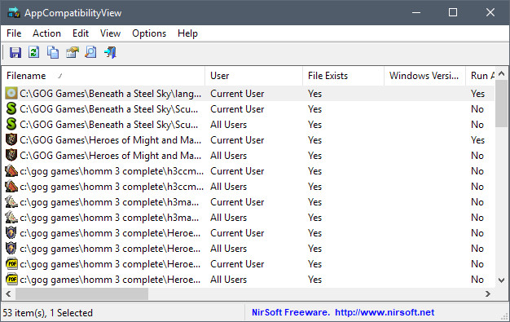Open the File menu
The width and height of the screenshot is (510, 322).
point(14,33)
